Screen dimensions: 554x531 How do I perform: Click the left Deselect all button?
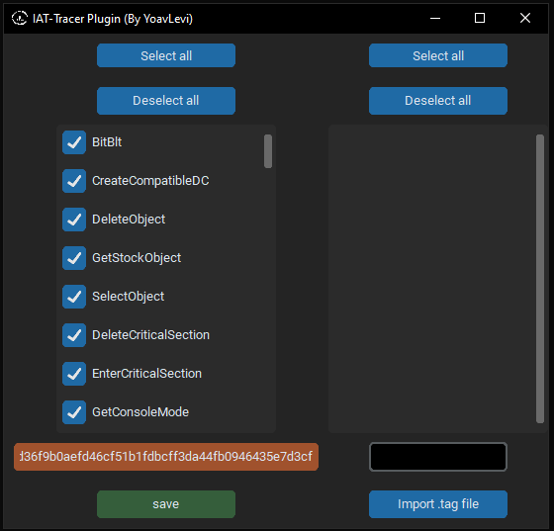point(166,101)
